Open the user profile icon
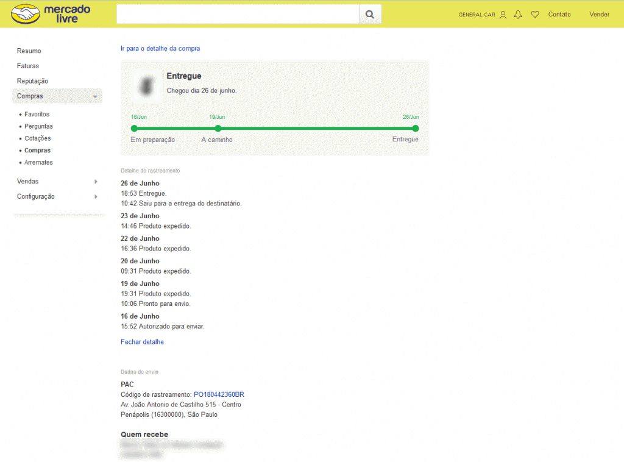This screenshot has height=462, width=624. coord(503,15)
